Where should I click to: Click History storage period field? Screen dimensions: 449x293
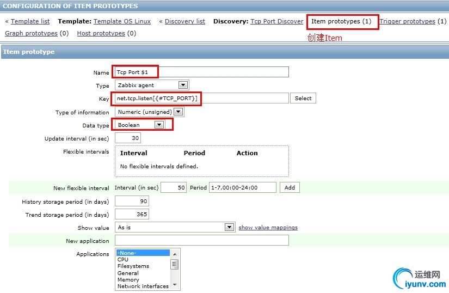(x=132, y=202)
